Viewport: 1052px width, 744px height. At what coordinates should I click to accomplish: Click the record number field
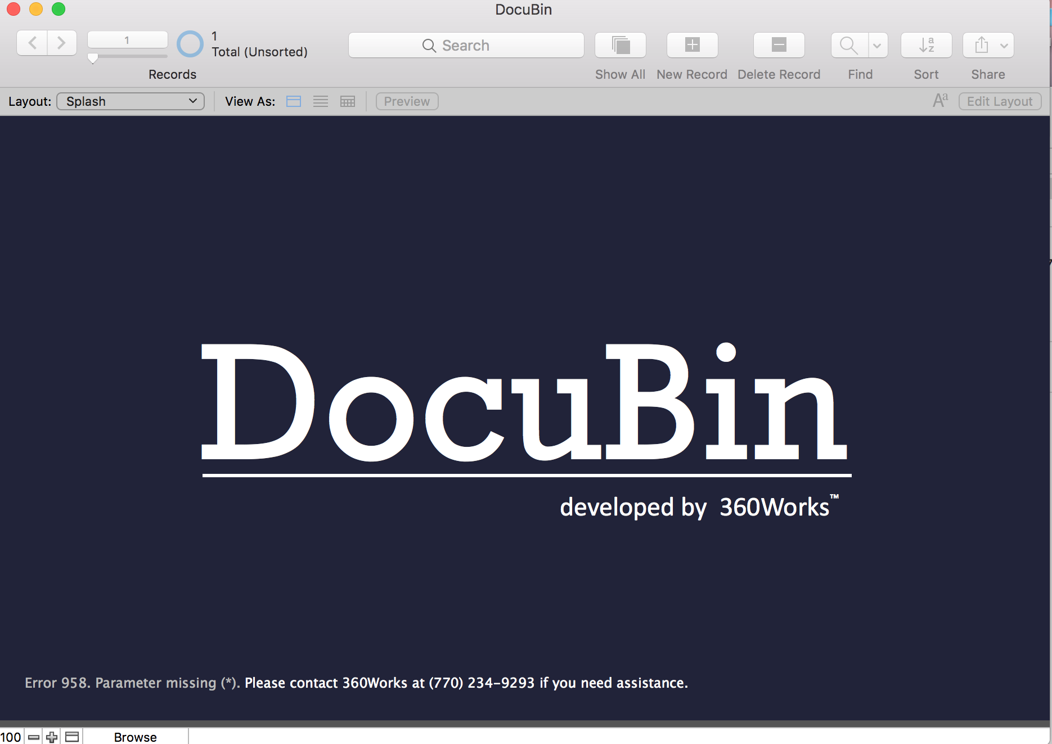coord(128,40)
